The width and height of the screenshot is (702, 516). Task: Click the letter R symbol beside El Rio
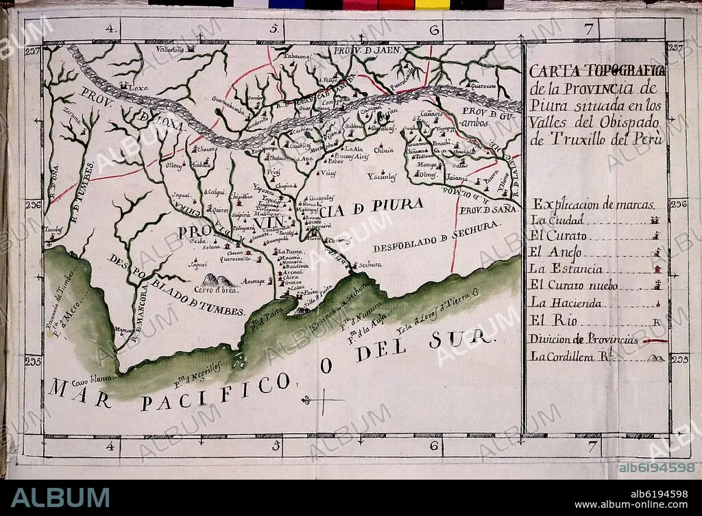[657, 322]
